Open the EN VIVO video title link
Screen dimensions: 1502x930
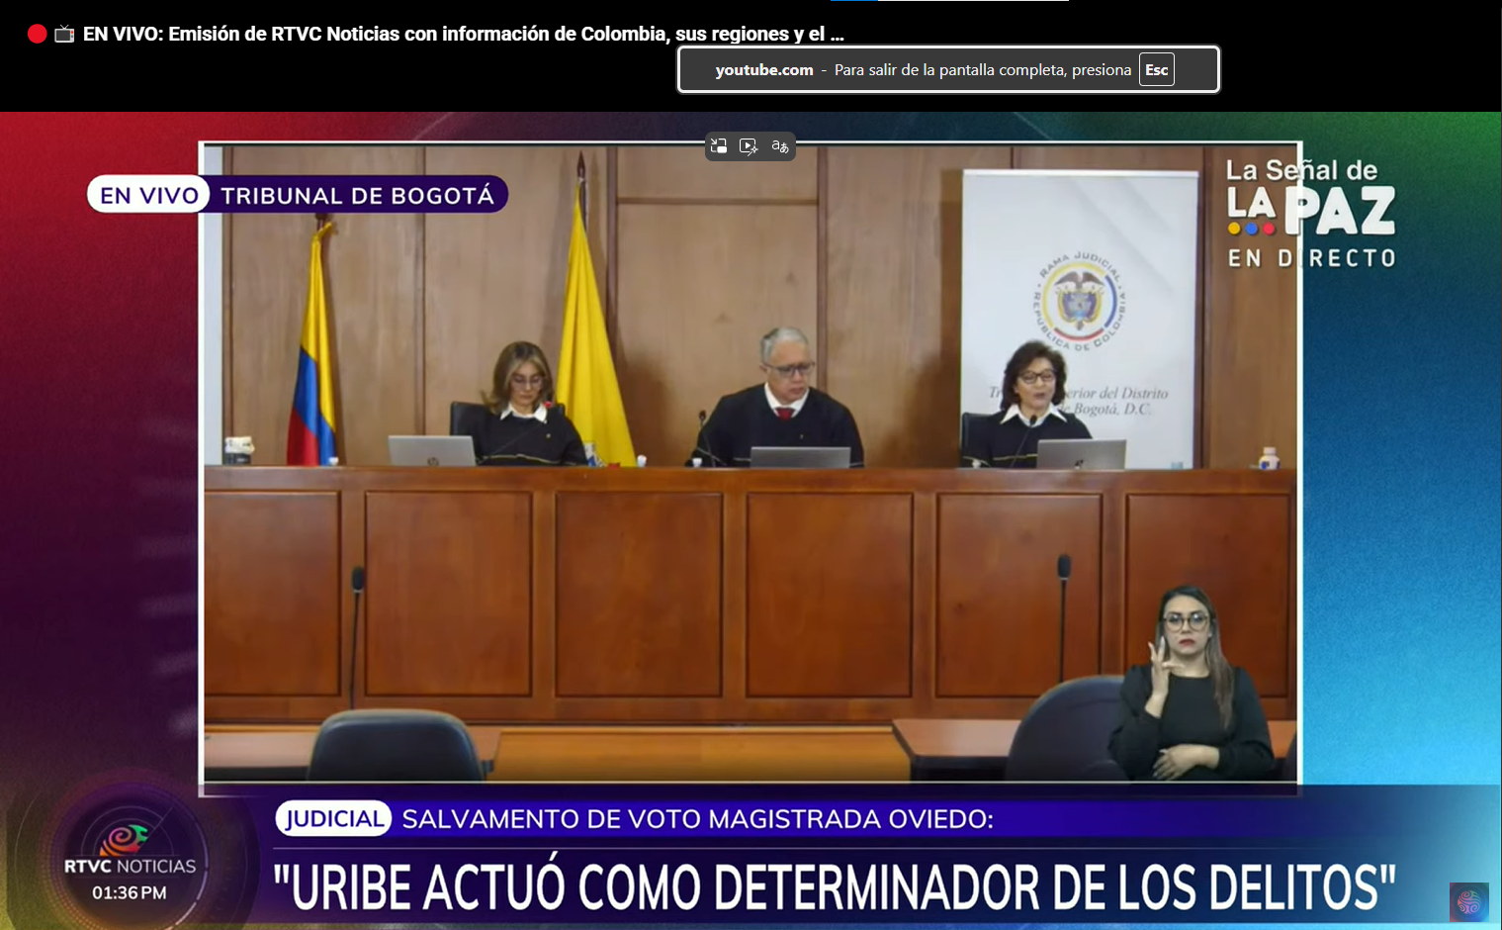click(463, 34)
